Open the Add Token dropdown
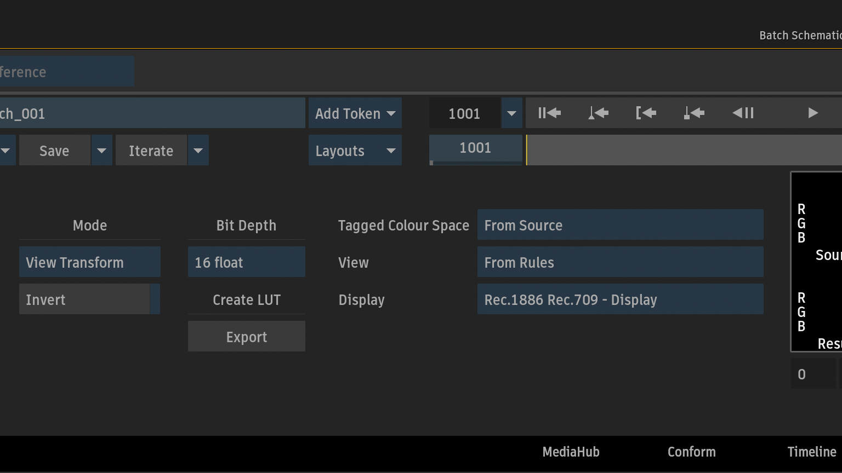This screenshot has width=842, height=473. [355, 113]
